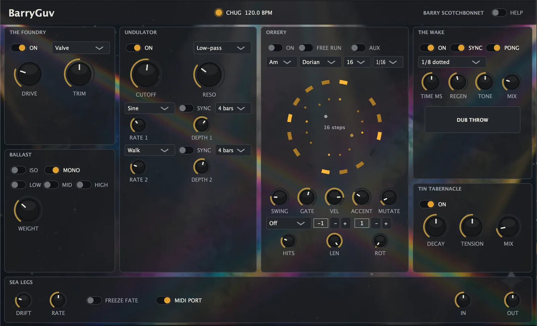Click the WEIGHT knob in Ballast

[x=28, y=210]
